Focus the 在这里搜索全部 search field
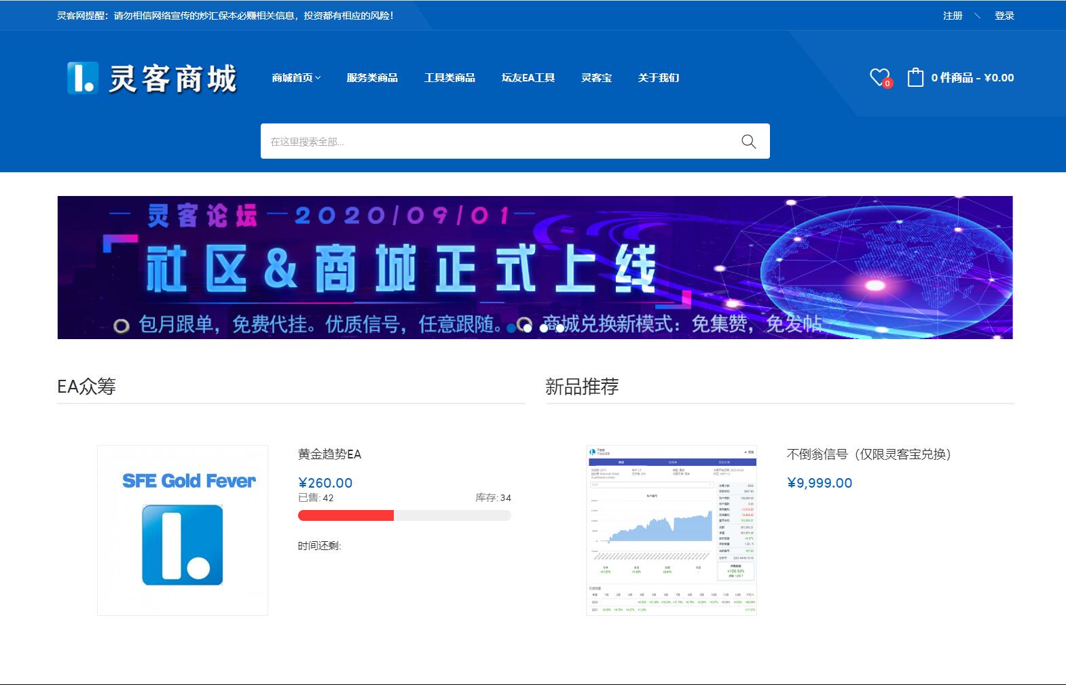This screenshot has width=1066, height=685. point(496,141)
